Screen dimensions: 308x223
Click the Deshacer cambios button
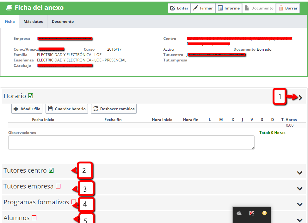click(114, 109)
